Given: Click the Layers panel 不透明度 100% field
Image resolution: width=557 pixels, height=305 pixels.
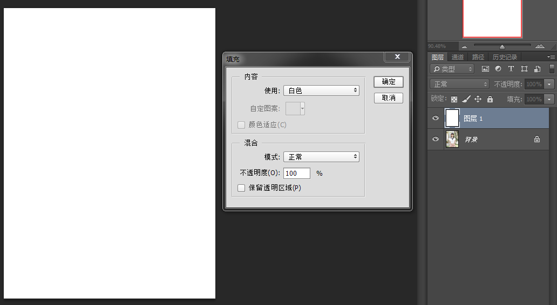Looking at the screenshot, I should (535, 84).
